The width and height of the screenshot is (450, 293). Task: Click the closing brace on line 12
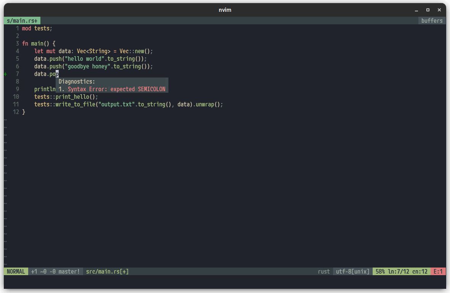24,112
